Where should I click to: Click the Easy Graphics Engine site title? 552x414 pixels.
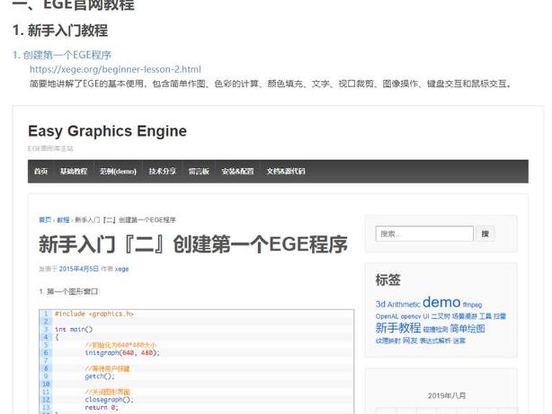click(x=108, y=131)
